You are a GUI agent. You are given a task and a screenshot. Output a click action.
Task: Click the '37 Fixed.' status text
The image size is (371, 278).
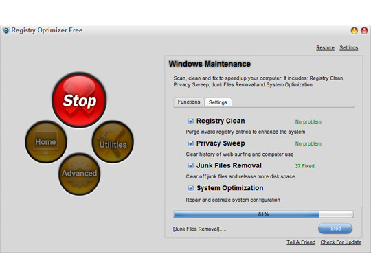coord(305,166)
